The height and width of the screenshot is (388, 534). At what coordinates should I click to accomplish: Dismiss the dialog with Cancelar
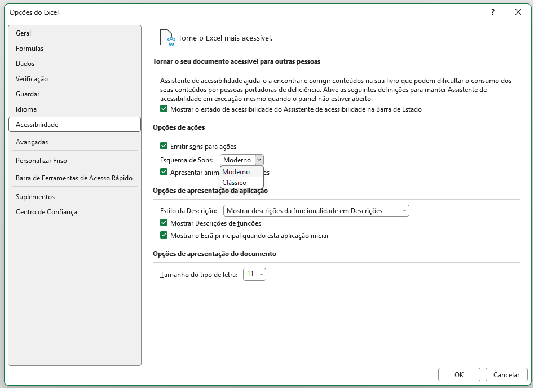[506, 374]
